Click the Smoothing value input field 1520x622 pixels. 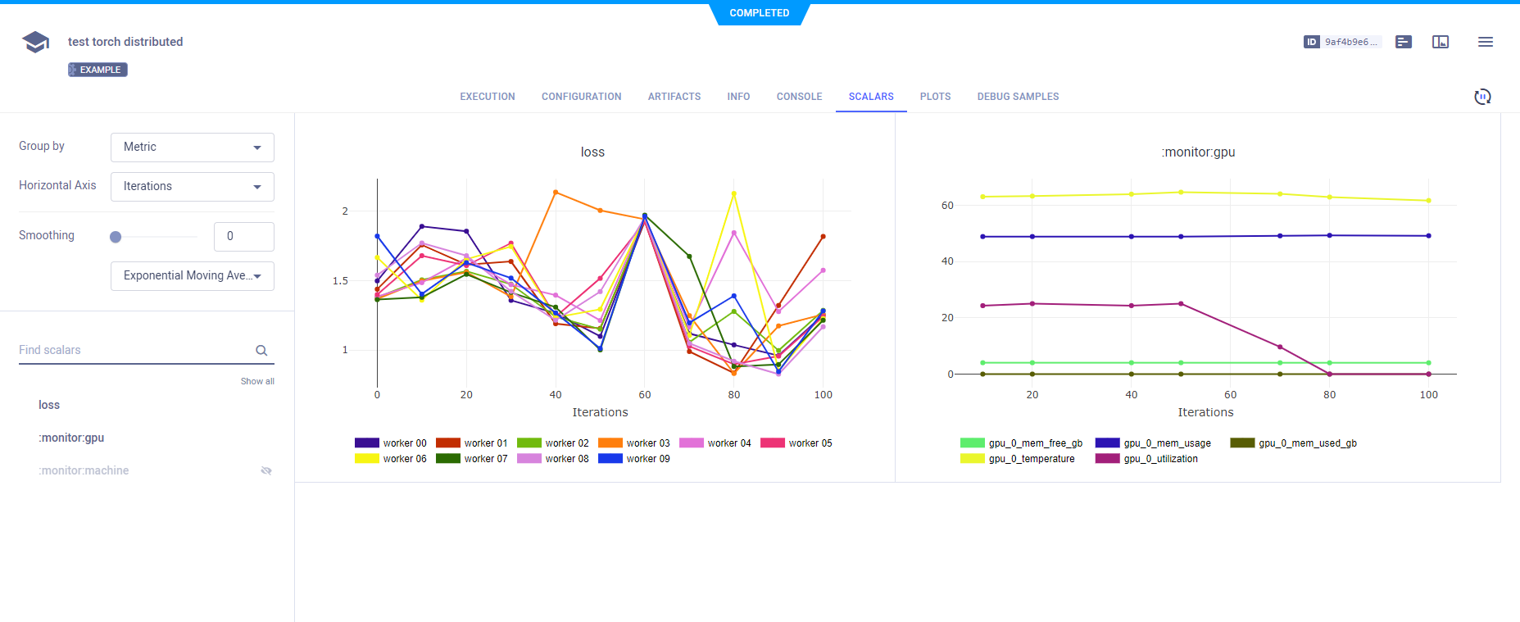243,237
